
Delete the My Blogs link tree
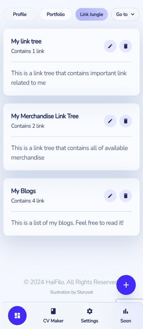[x=126, y=196]
